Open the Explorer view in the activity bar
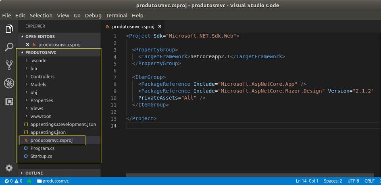Viewport: 381px width, 185px height. [9, 29]
